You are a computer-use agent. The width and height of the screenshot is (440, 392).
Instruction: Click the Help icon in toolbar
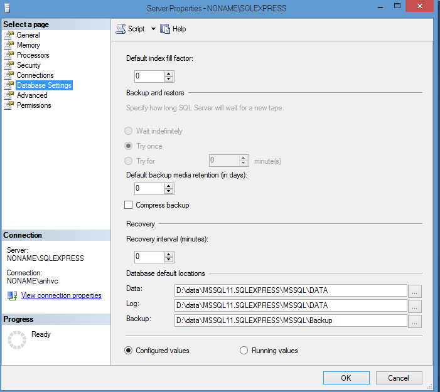[x=166, y=29]
